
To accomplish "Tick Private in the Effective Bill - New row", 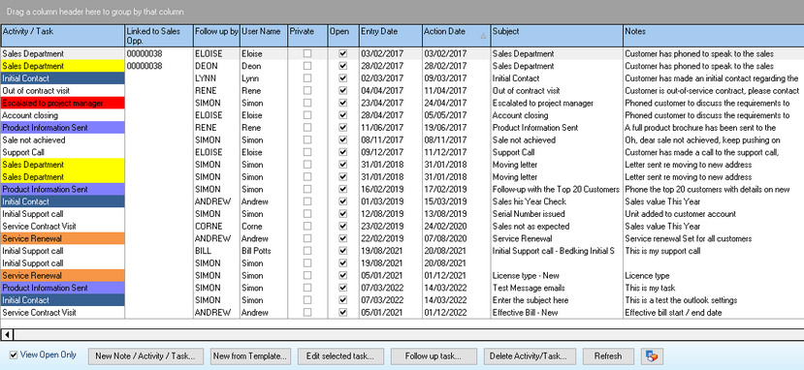I will [306, 312].
